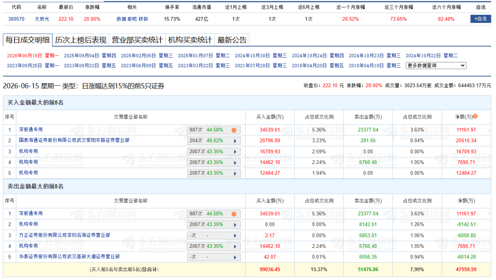Select date 2018年04月20日 星期五
The image size is (496, 280).
click(x=318, y=66)
